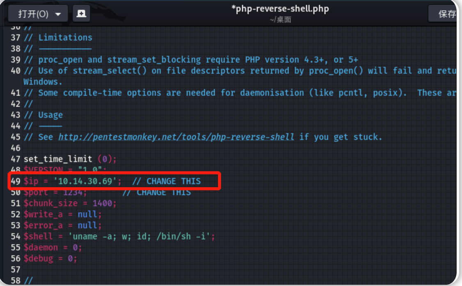Click the $ip variable on line 49
462x286 pixels.
pos(31,181)
